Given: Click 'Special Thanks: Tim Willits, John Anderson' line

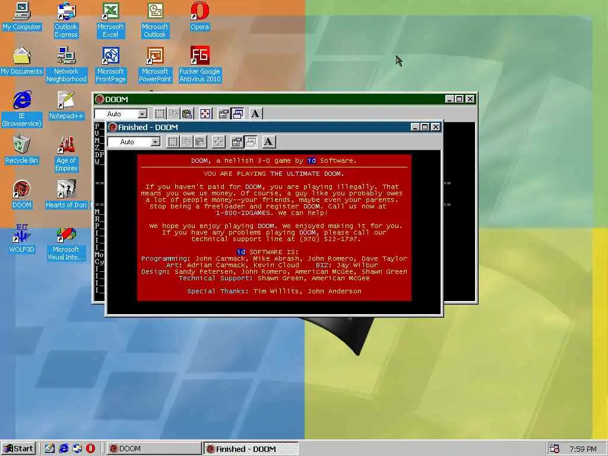Looking at the screenshot, I should [274, 291].
